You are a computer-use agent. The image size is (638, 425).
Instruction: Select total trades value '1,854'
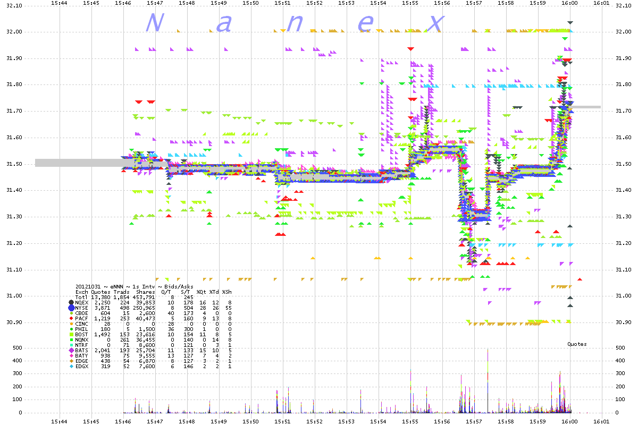(x=122, y=297)
